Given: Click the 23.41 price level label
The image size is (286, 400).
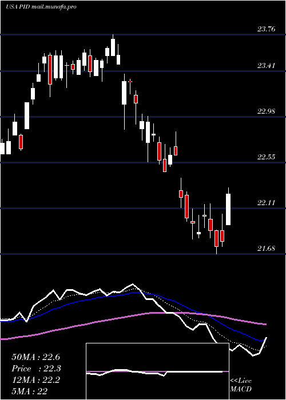Looking at the screenshot, I should pyautogui.click(x=266, y=66).
